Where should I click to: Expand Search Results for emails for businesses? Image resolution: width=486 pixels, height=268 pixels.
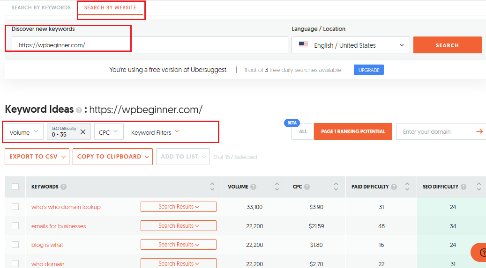click(x=179, y=226)
